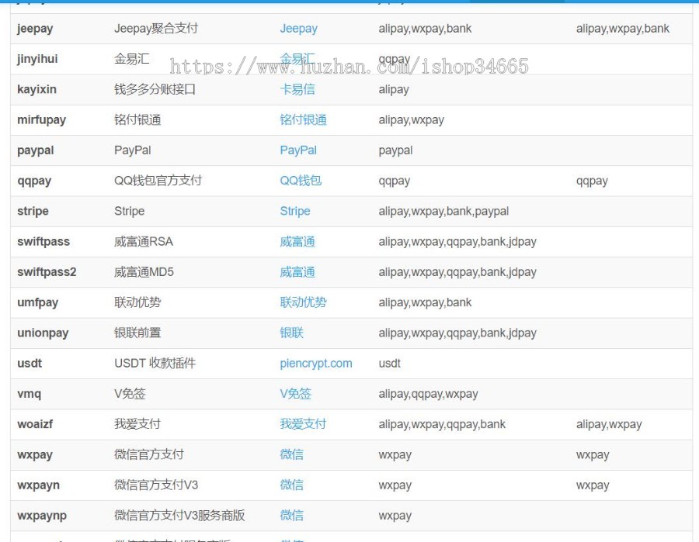Click qqpay in qqpay row last column

(592, 181)
